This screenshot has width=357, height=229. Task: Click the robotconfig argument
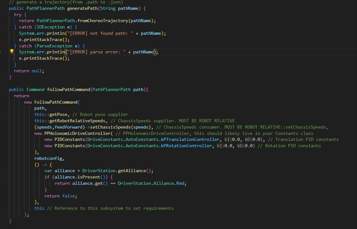click(48, 158)
